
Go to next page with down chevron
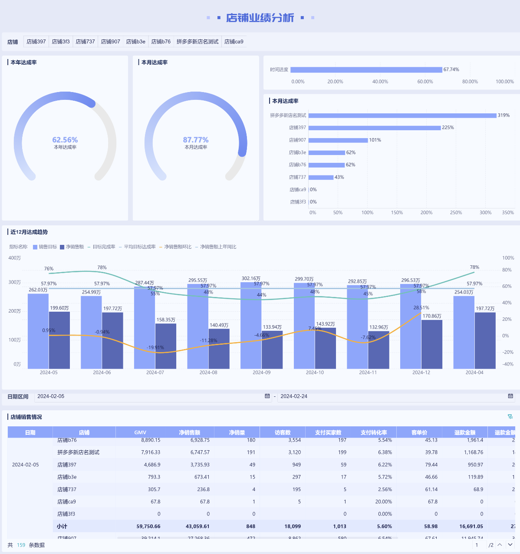click(x=510, y=545)
